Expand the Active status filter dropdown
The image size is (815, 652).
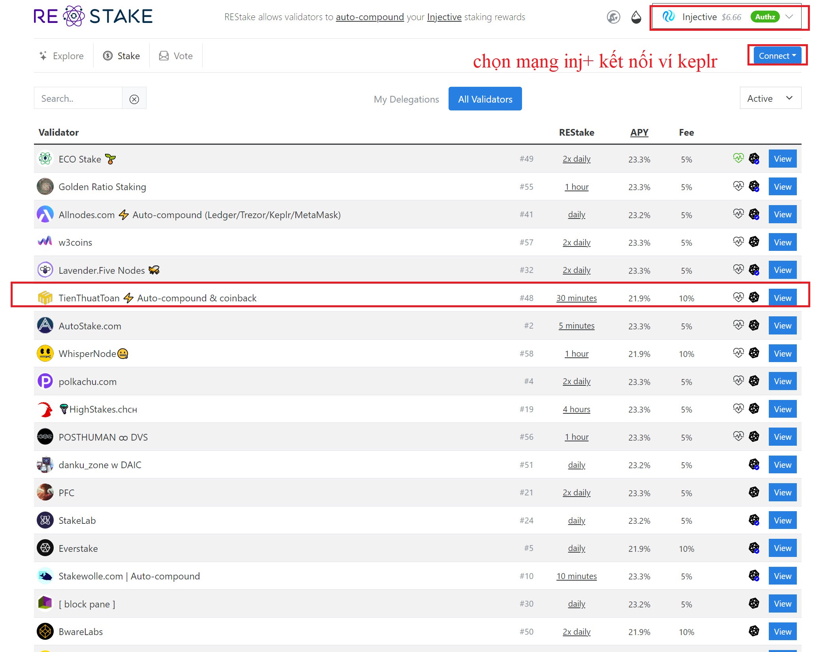[770, 98]
